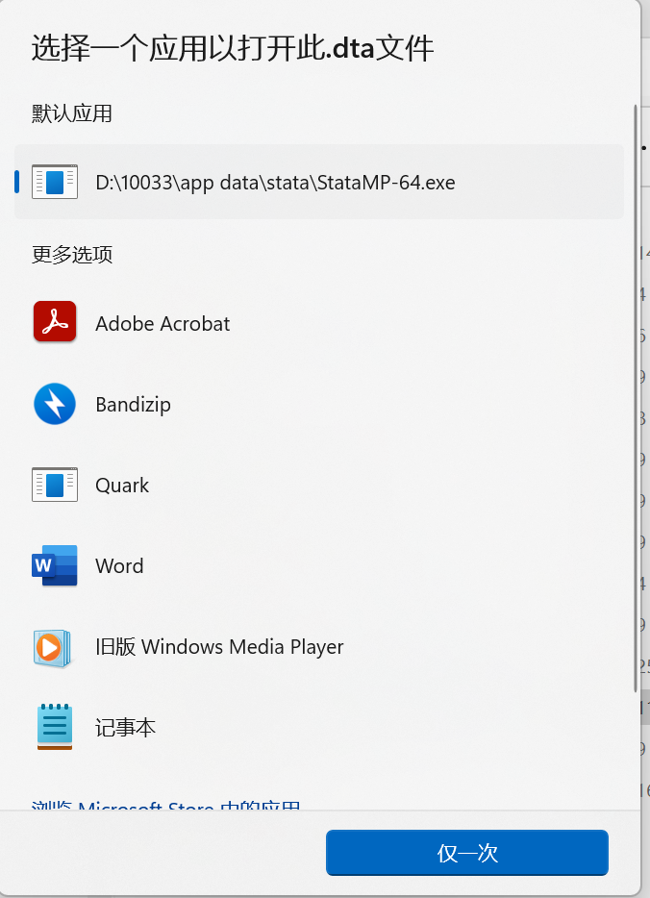Click the 记事本 notepad icon
Screen dimensions: 650x898
(54, 728)
